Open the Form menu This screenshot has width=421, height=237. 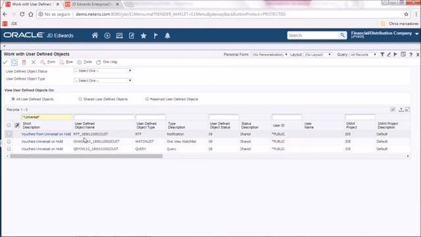coord(48,62)
